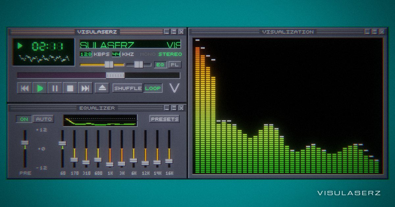
Task: Click the time display showing 02:11
Action: (x=47, y=46)
